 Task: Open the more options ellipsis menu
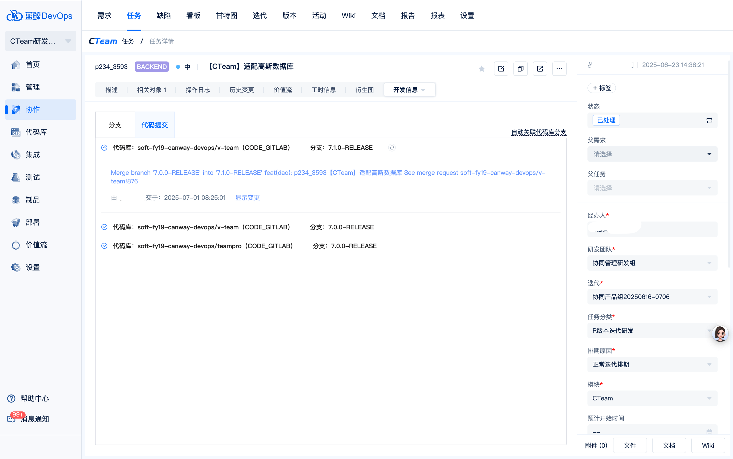click(x=559, y=69)
